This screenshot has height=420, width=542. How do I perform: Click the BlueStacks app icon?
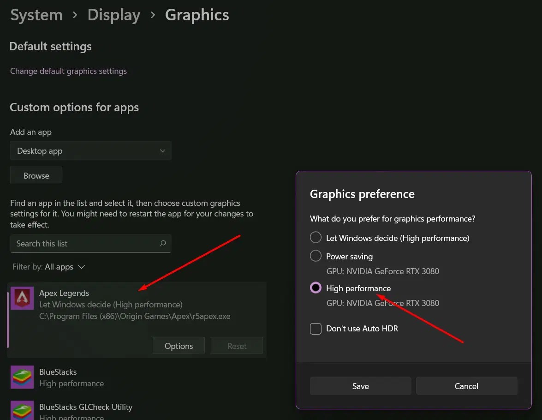pyautogui.click(x=22, y=377)
